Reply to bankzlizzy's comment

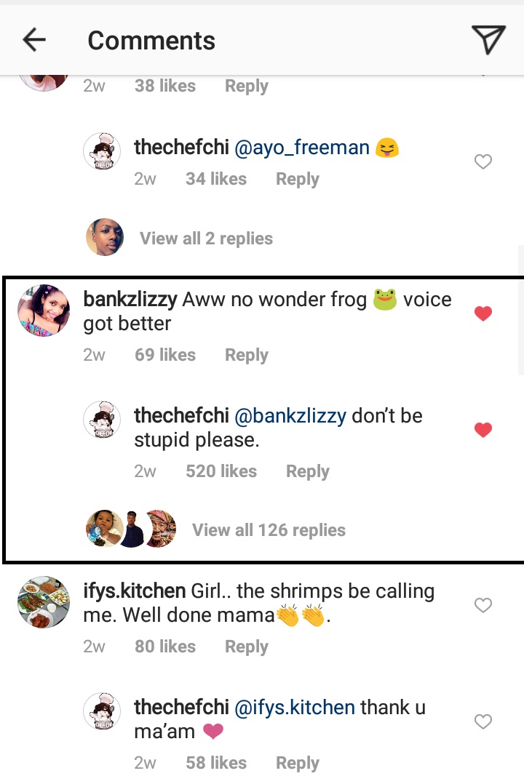(x=246, y=355)
